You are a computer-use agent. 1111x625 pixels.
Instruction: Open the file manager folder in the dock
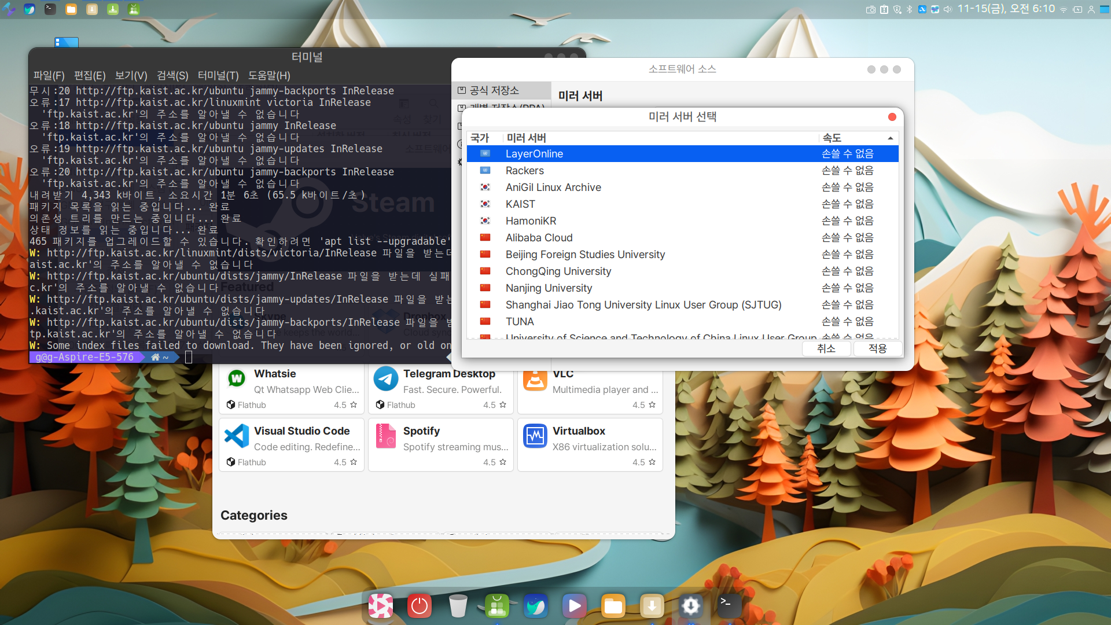point(613,606)
